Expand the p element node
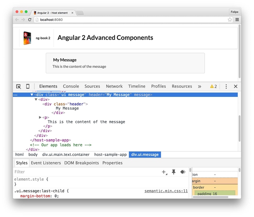 click(40, 117)
